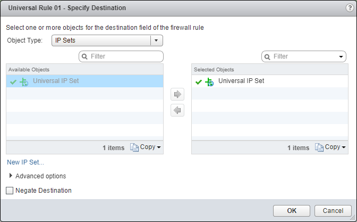The image size is (357, 222).
Task: Open Selected Objects filter dropdown arrow
Action: (341, 56)
